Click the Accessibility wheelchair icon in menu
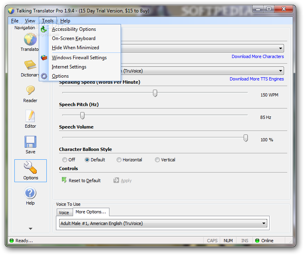The image size is (304, 255). (x=44, y=29)
